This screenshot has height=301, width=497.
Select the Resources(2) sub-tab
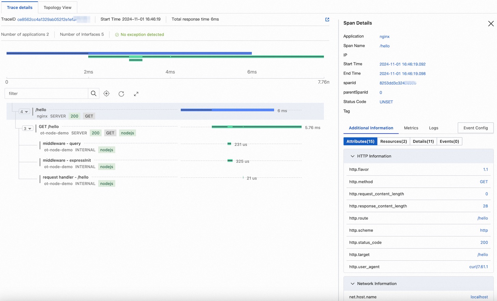(x=394, y=141)
